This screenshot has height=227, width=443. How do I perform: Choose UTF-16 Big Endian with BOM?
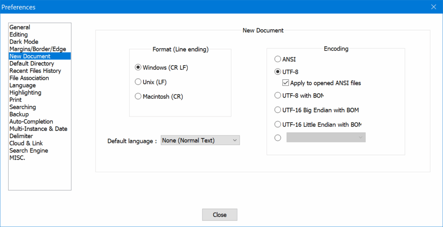278,110
